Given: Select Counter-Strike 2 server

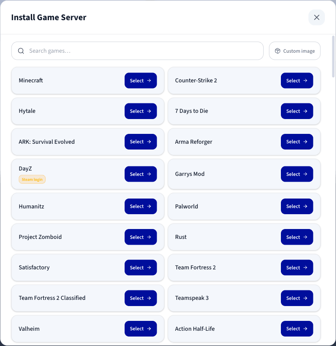Looking at the screenshot, I should tap(297, 81).
